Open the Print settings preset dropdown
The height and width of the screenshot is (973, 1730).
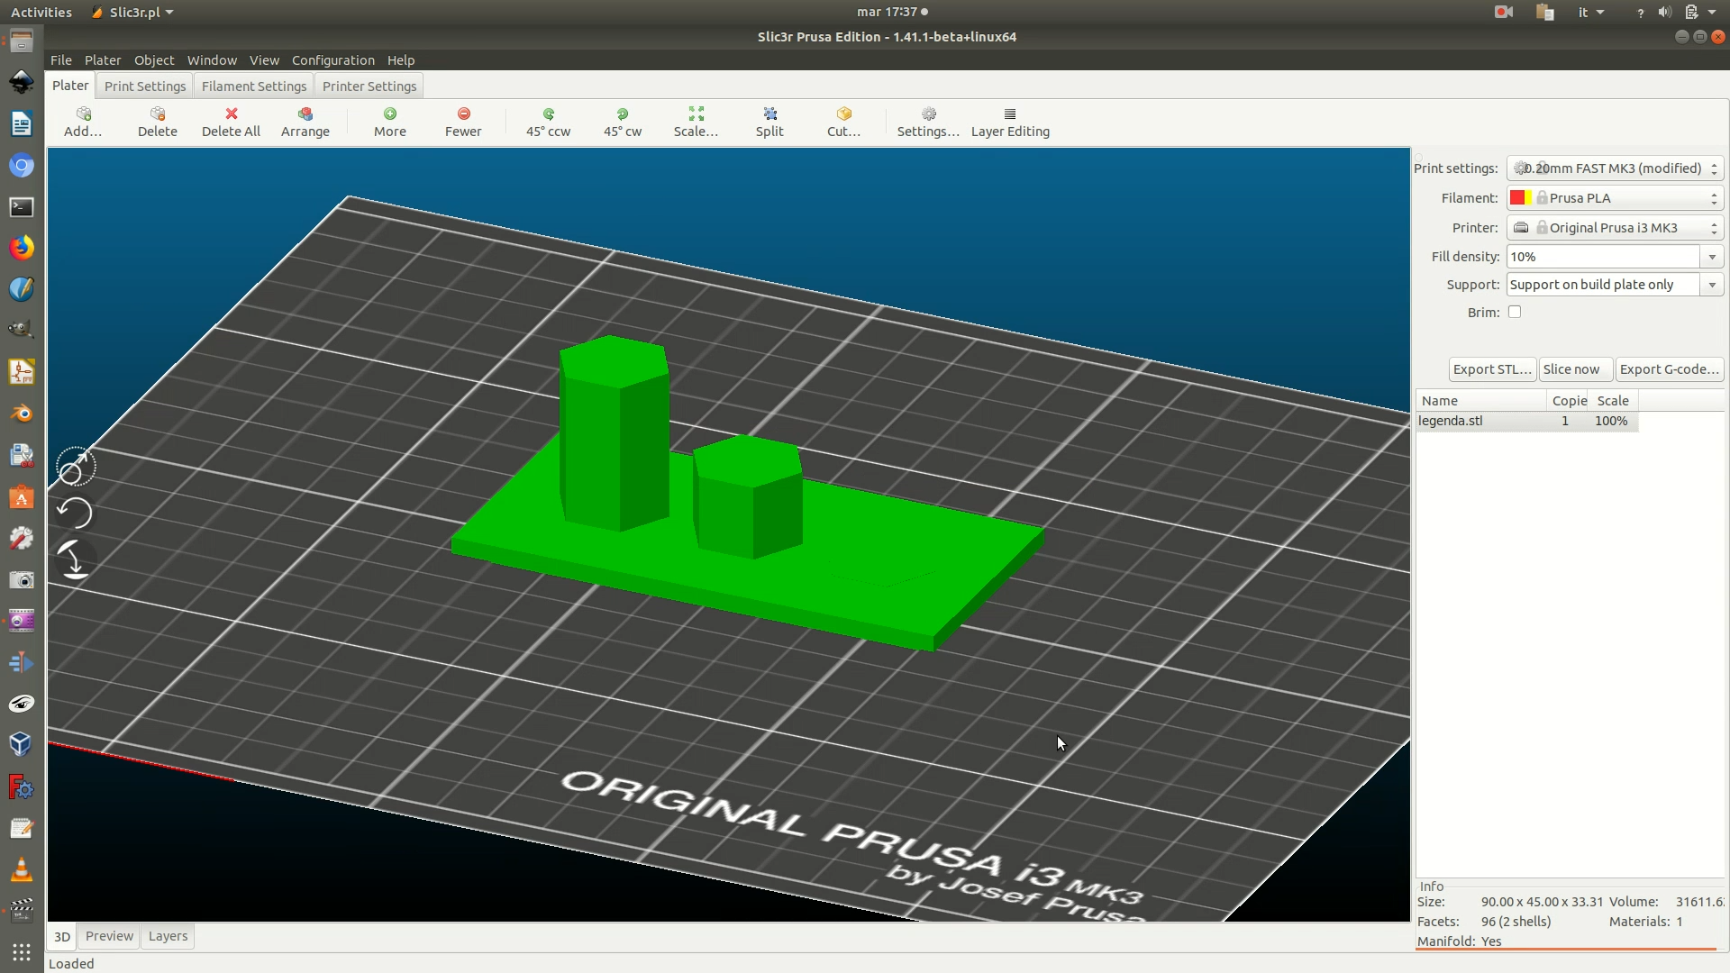(1615, 168)
